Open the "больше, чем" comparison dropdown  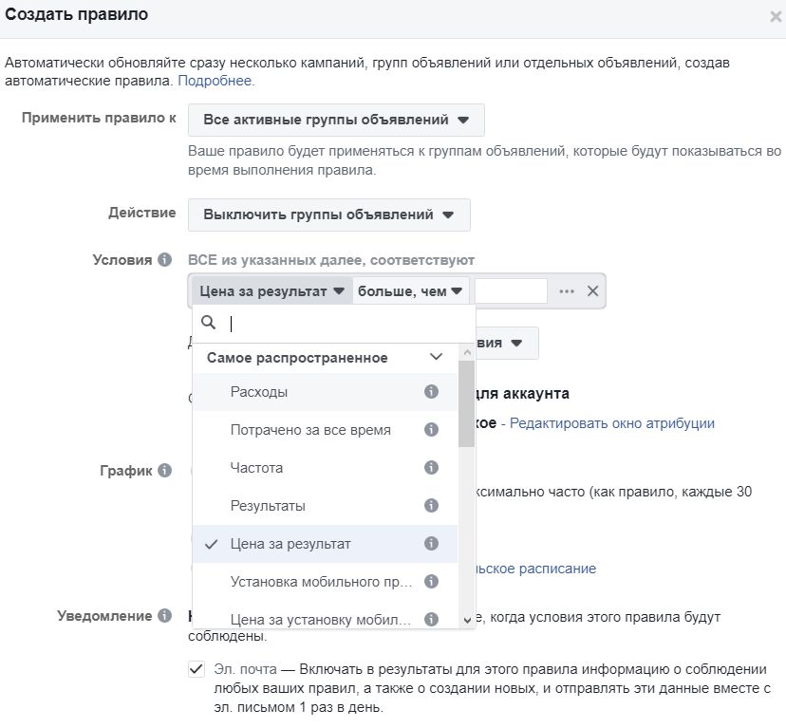click(410, 290)
